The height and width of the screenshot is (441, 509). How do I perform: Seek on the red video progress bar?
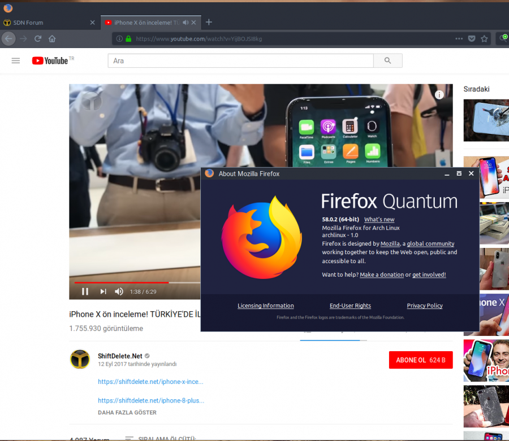click(x=137, y=282)
